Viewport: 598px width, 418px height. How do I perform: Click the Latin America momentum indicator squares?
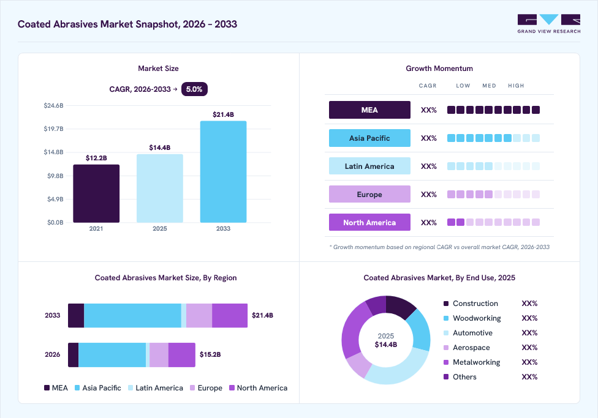click(493, 166)
